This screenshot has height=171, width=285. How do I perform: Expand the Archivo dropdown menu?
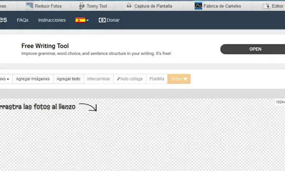pos(6,79)
